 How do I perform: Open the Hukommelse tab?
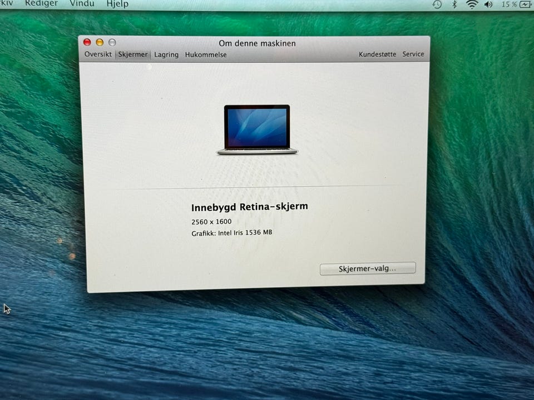click(x=206, y=55)
